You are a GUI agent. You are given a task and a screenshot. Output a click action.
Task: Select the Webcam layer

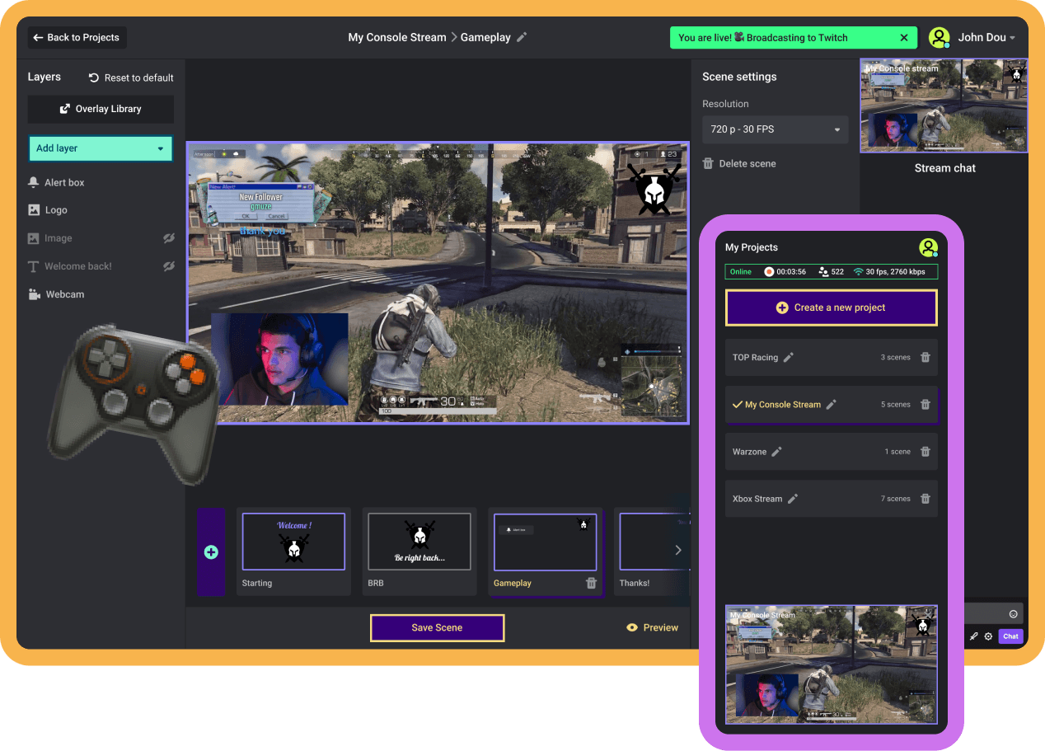pos(56,294)
